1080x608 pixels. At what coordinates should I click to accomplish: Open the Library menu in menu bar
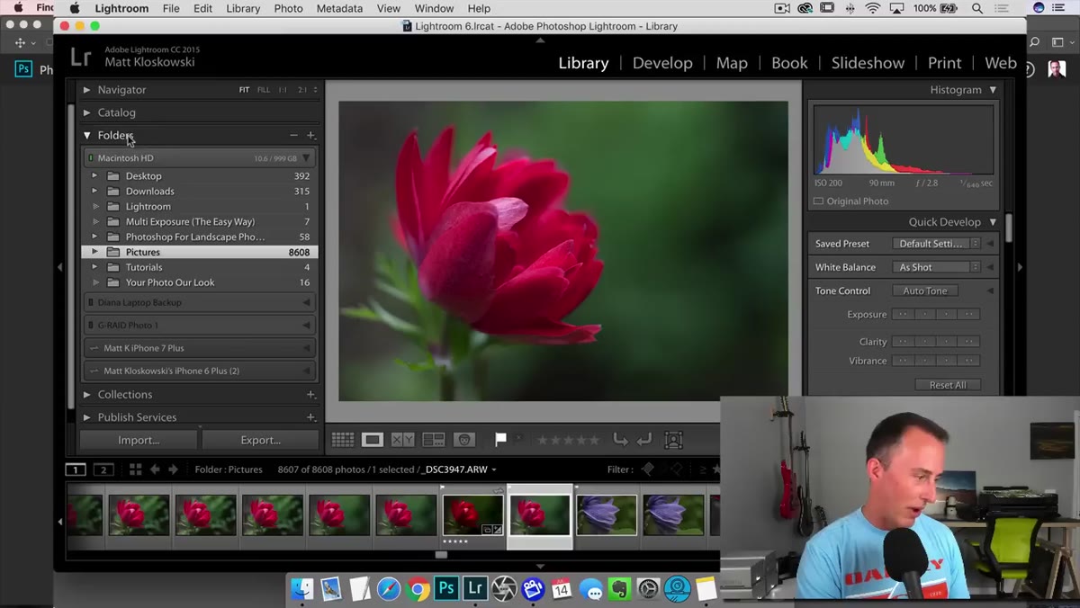[243, 8]
